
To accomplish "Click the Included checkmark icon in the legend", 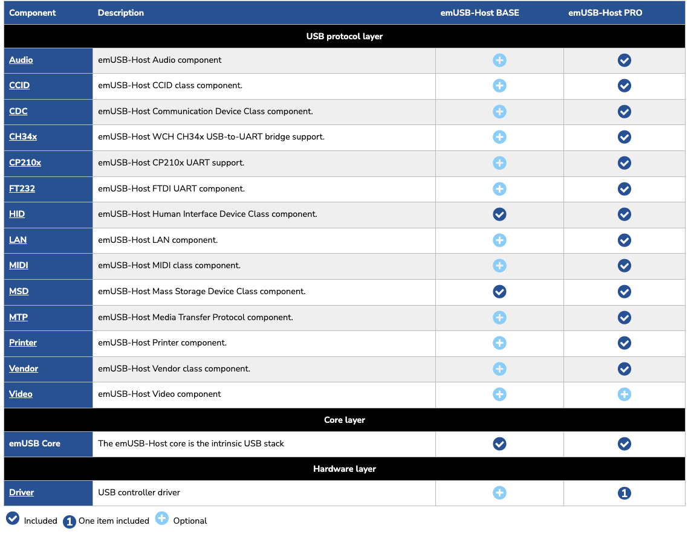I will pos(13,519).
